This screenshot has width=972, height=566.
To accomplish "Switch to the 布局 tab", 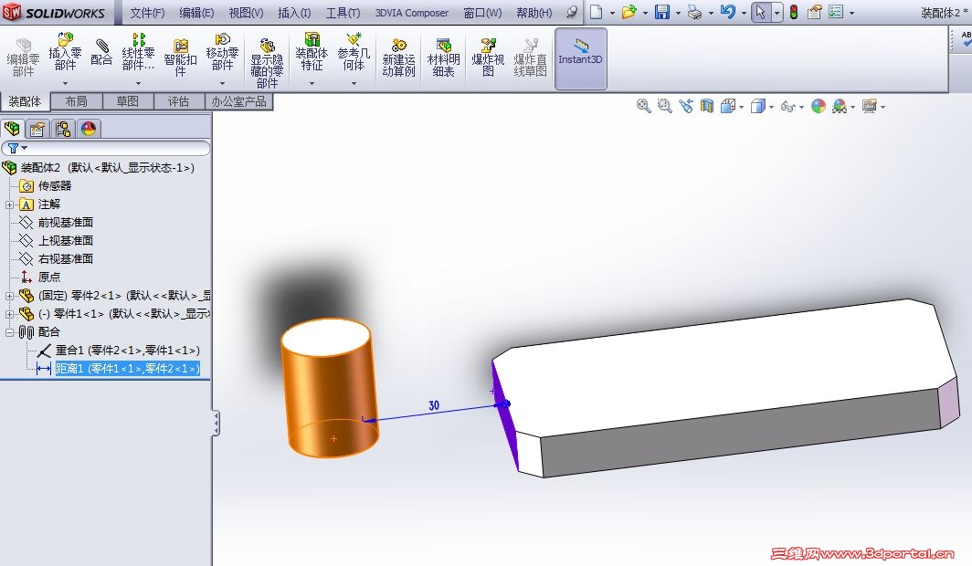I will click(x=76, y=101).
